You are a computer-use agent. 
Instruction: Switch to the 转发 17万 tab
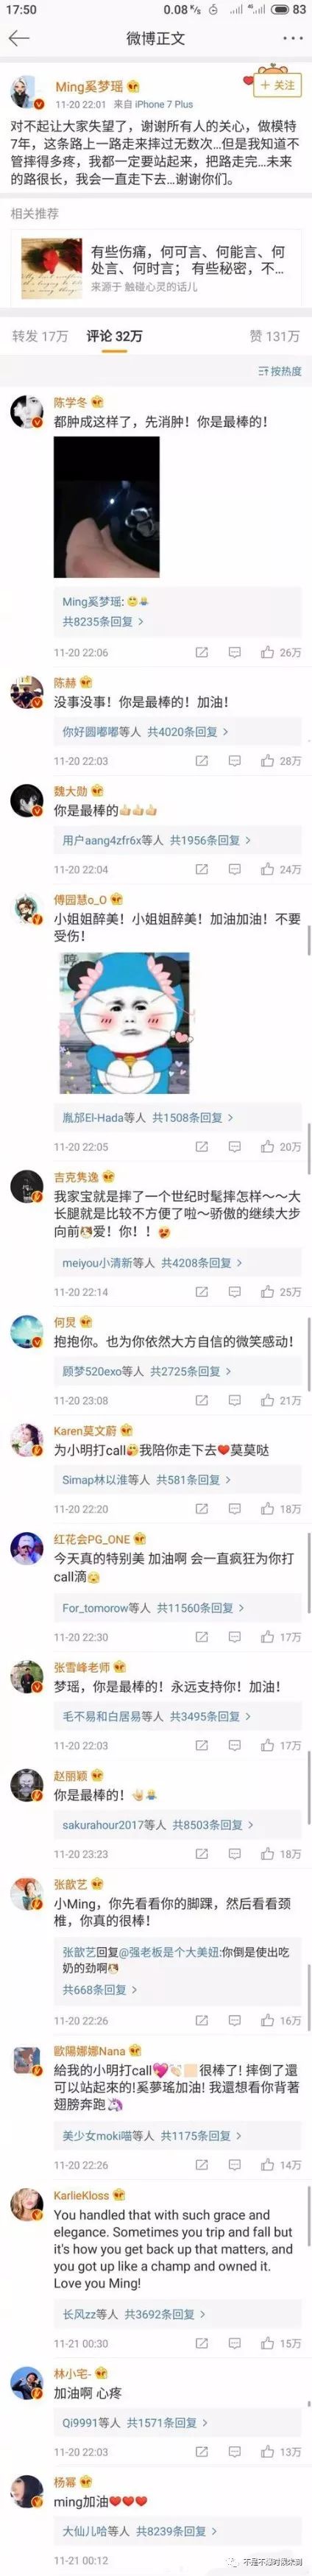pyautogui.click(x=40, y=336)
